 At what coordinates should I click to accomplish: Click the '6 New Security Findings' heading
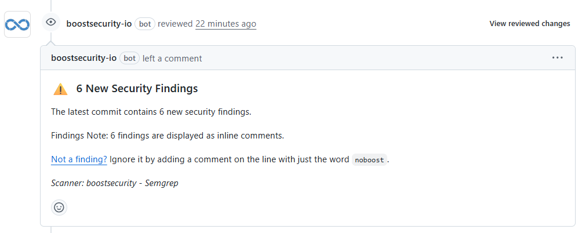click(x=137, y=89)
